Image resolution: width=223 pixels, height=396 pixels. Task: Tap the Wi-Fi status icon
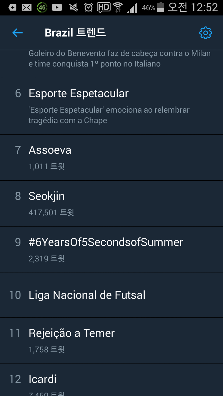[118, 7]
